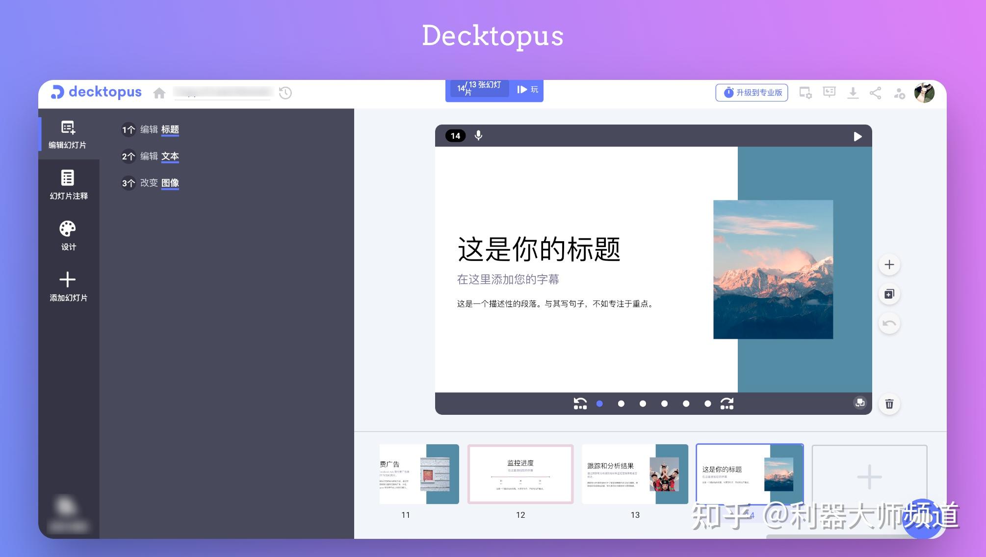The height and width of the screenshot is (557, 986).
Task: Add new slide with round plus button
Action: (x=889, y=265)
